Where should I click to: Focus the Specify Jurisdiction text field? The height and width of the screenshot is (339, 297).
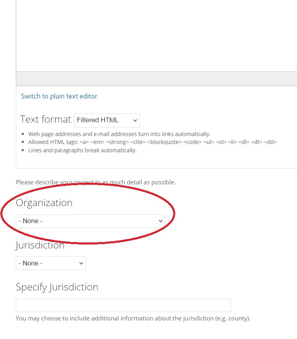pos(123,305)
